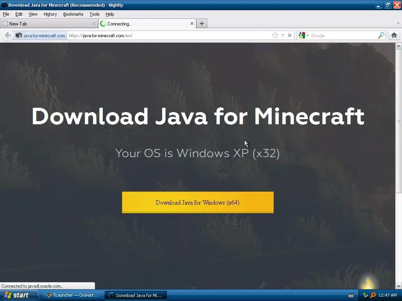This screenshot has height=301, width=402.
Task: Open the Bookmarks menu
Action: pos(73,14)
